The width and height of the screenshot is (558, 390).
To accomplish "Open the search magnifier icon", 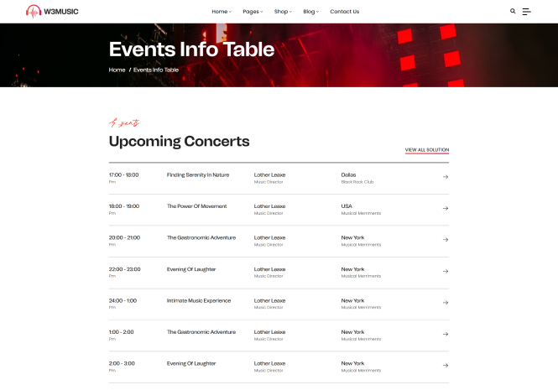I will click(513, 12).
